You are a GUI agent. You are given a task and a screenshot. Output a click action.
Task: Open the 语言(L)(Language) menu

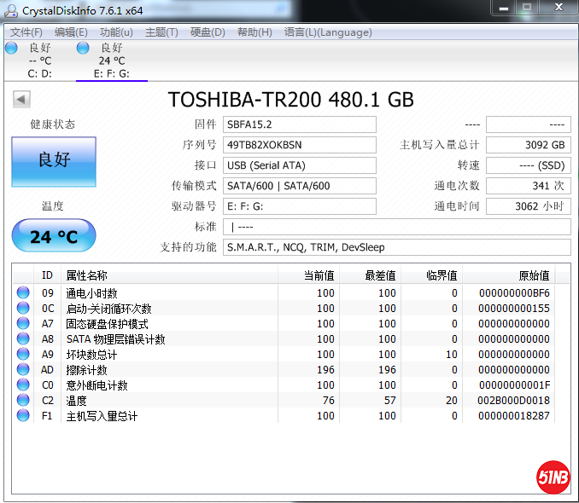(x=328, y=32)
